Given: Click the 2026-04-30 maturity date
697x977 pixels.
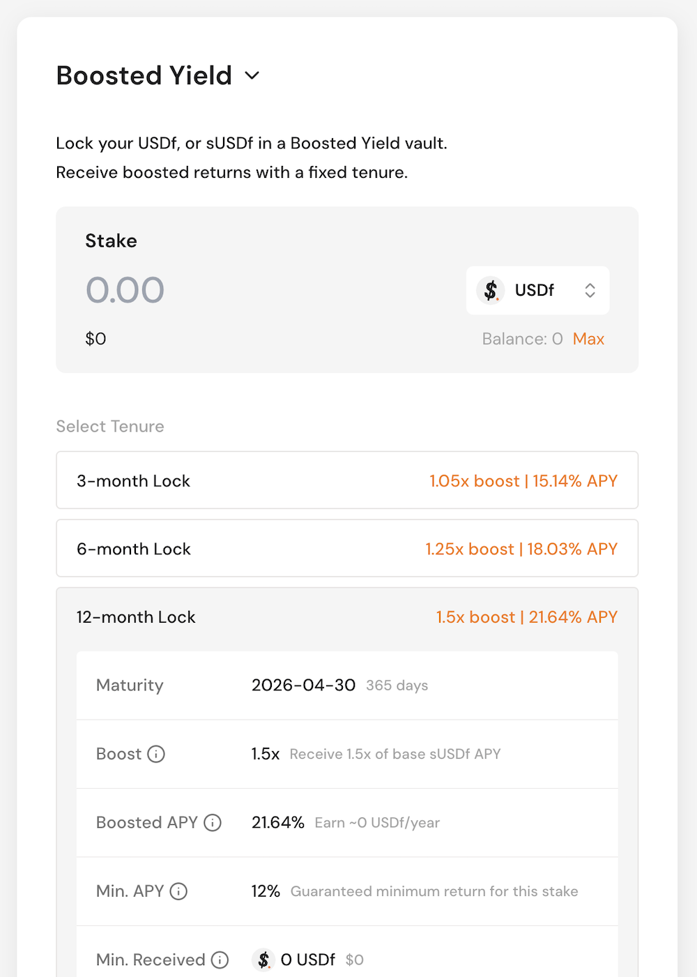Looking at the screenshot, I should coord(303,685).
